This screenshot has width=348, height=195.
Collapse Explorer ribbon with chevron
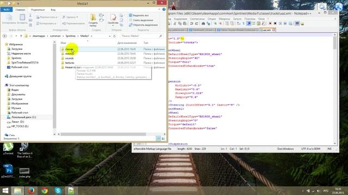159,10
